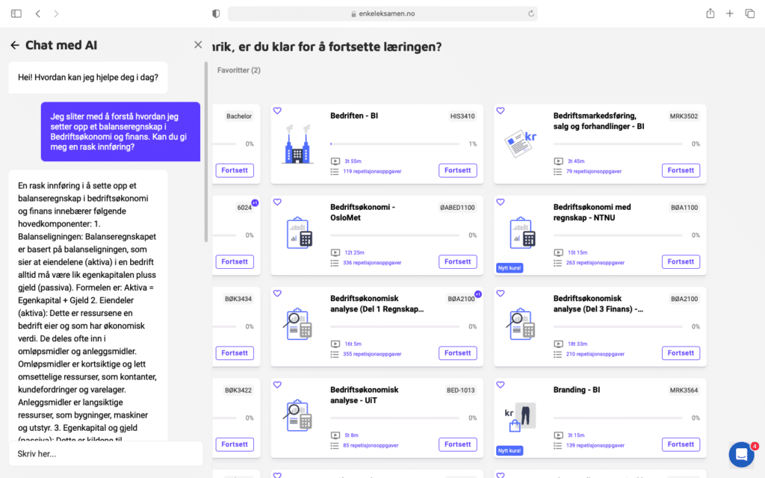Open the Intercom chat bubble

pos(741,454)
